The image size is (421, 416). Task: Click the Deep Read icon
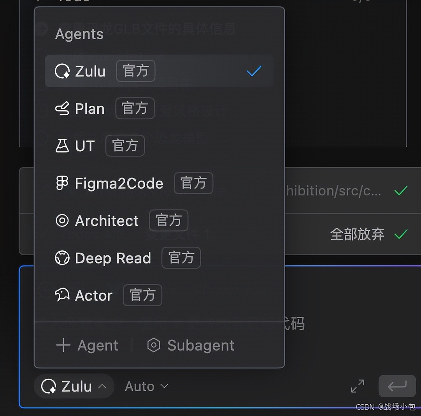pos(62,258)
